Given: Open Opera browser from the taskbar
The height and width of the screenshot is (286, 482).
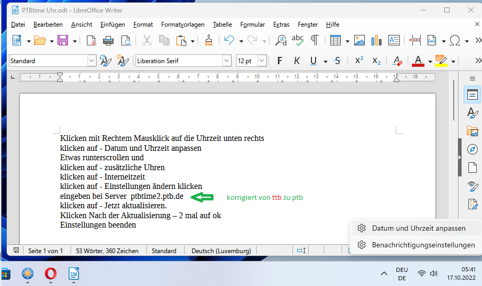Looking at the screenshot, I should (x=51, y=273).
